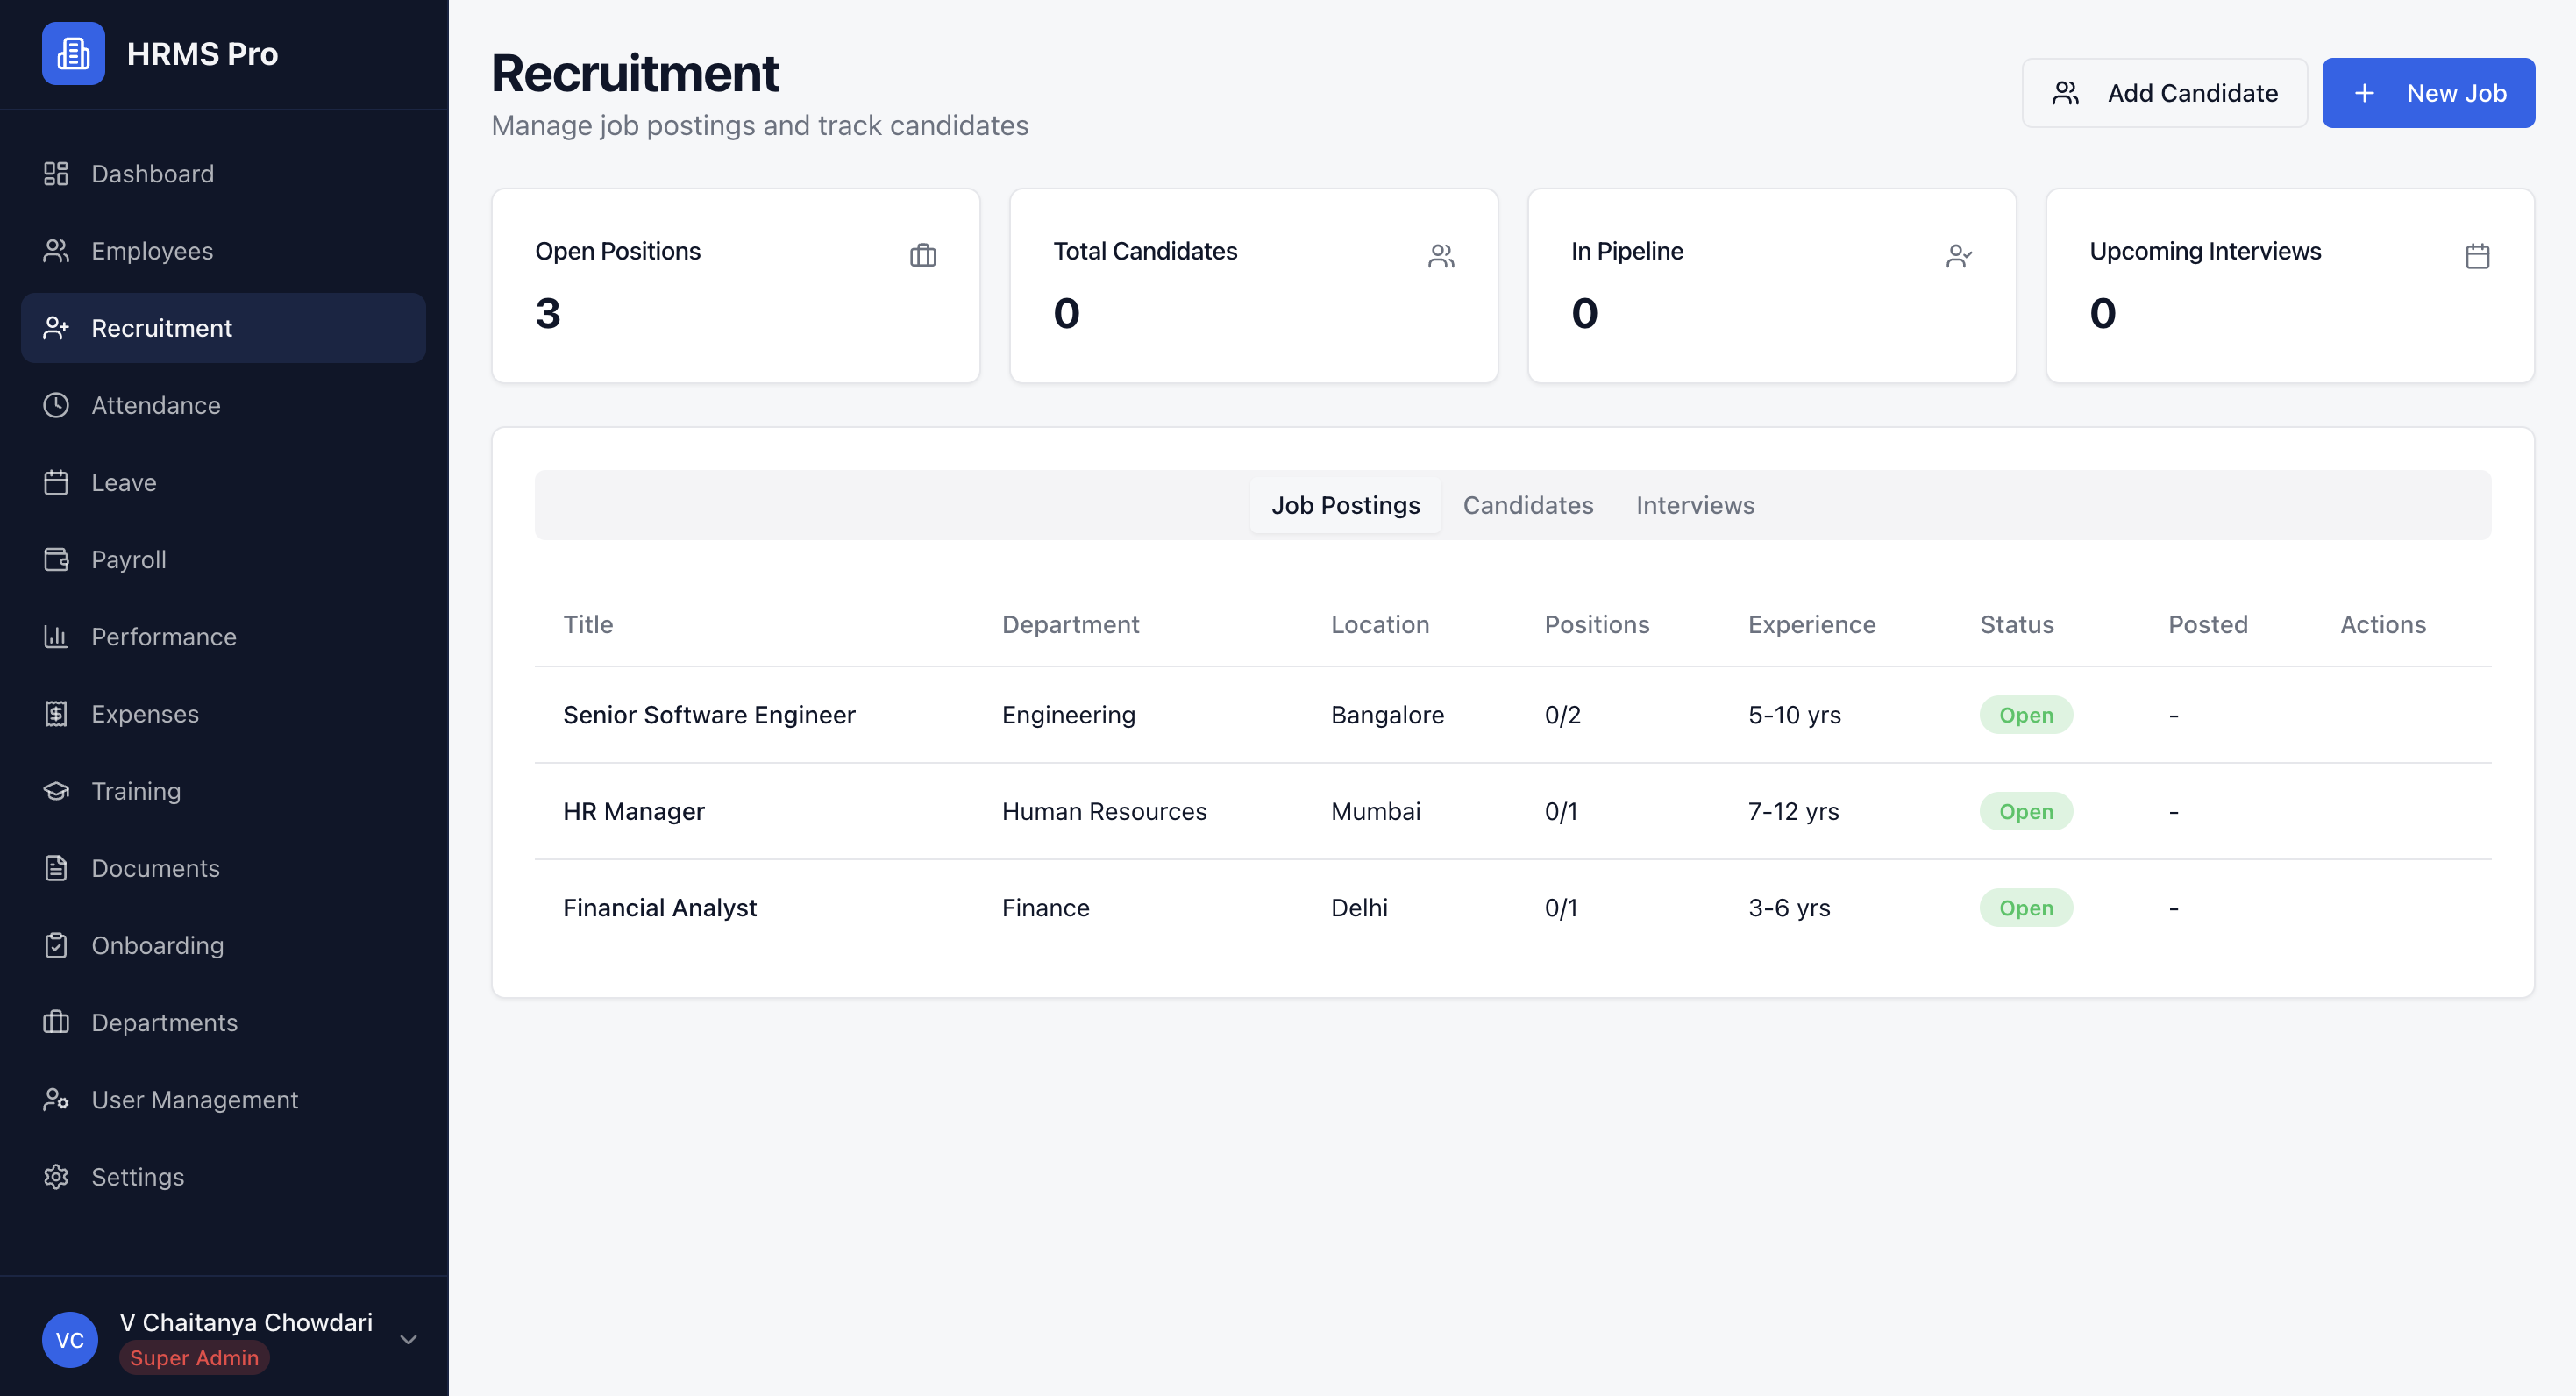Switch to the Interviews tab
The width and height of the screenshot is (2576, 1396).
pyautogui.click(x=1695, y=505)
